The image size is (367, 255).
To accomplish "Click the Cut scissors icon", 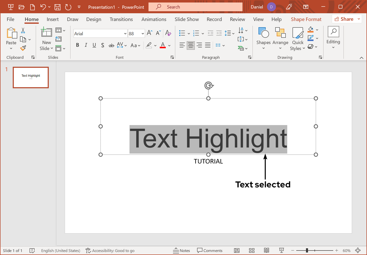I will pyautogui.click(x=22, y=30).
